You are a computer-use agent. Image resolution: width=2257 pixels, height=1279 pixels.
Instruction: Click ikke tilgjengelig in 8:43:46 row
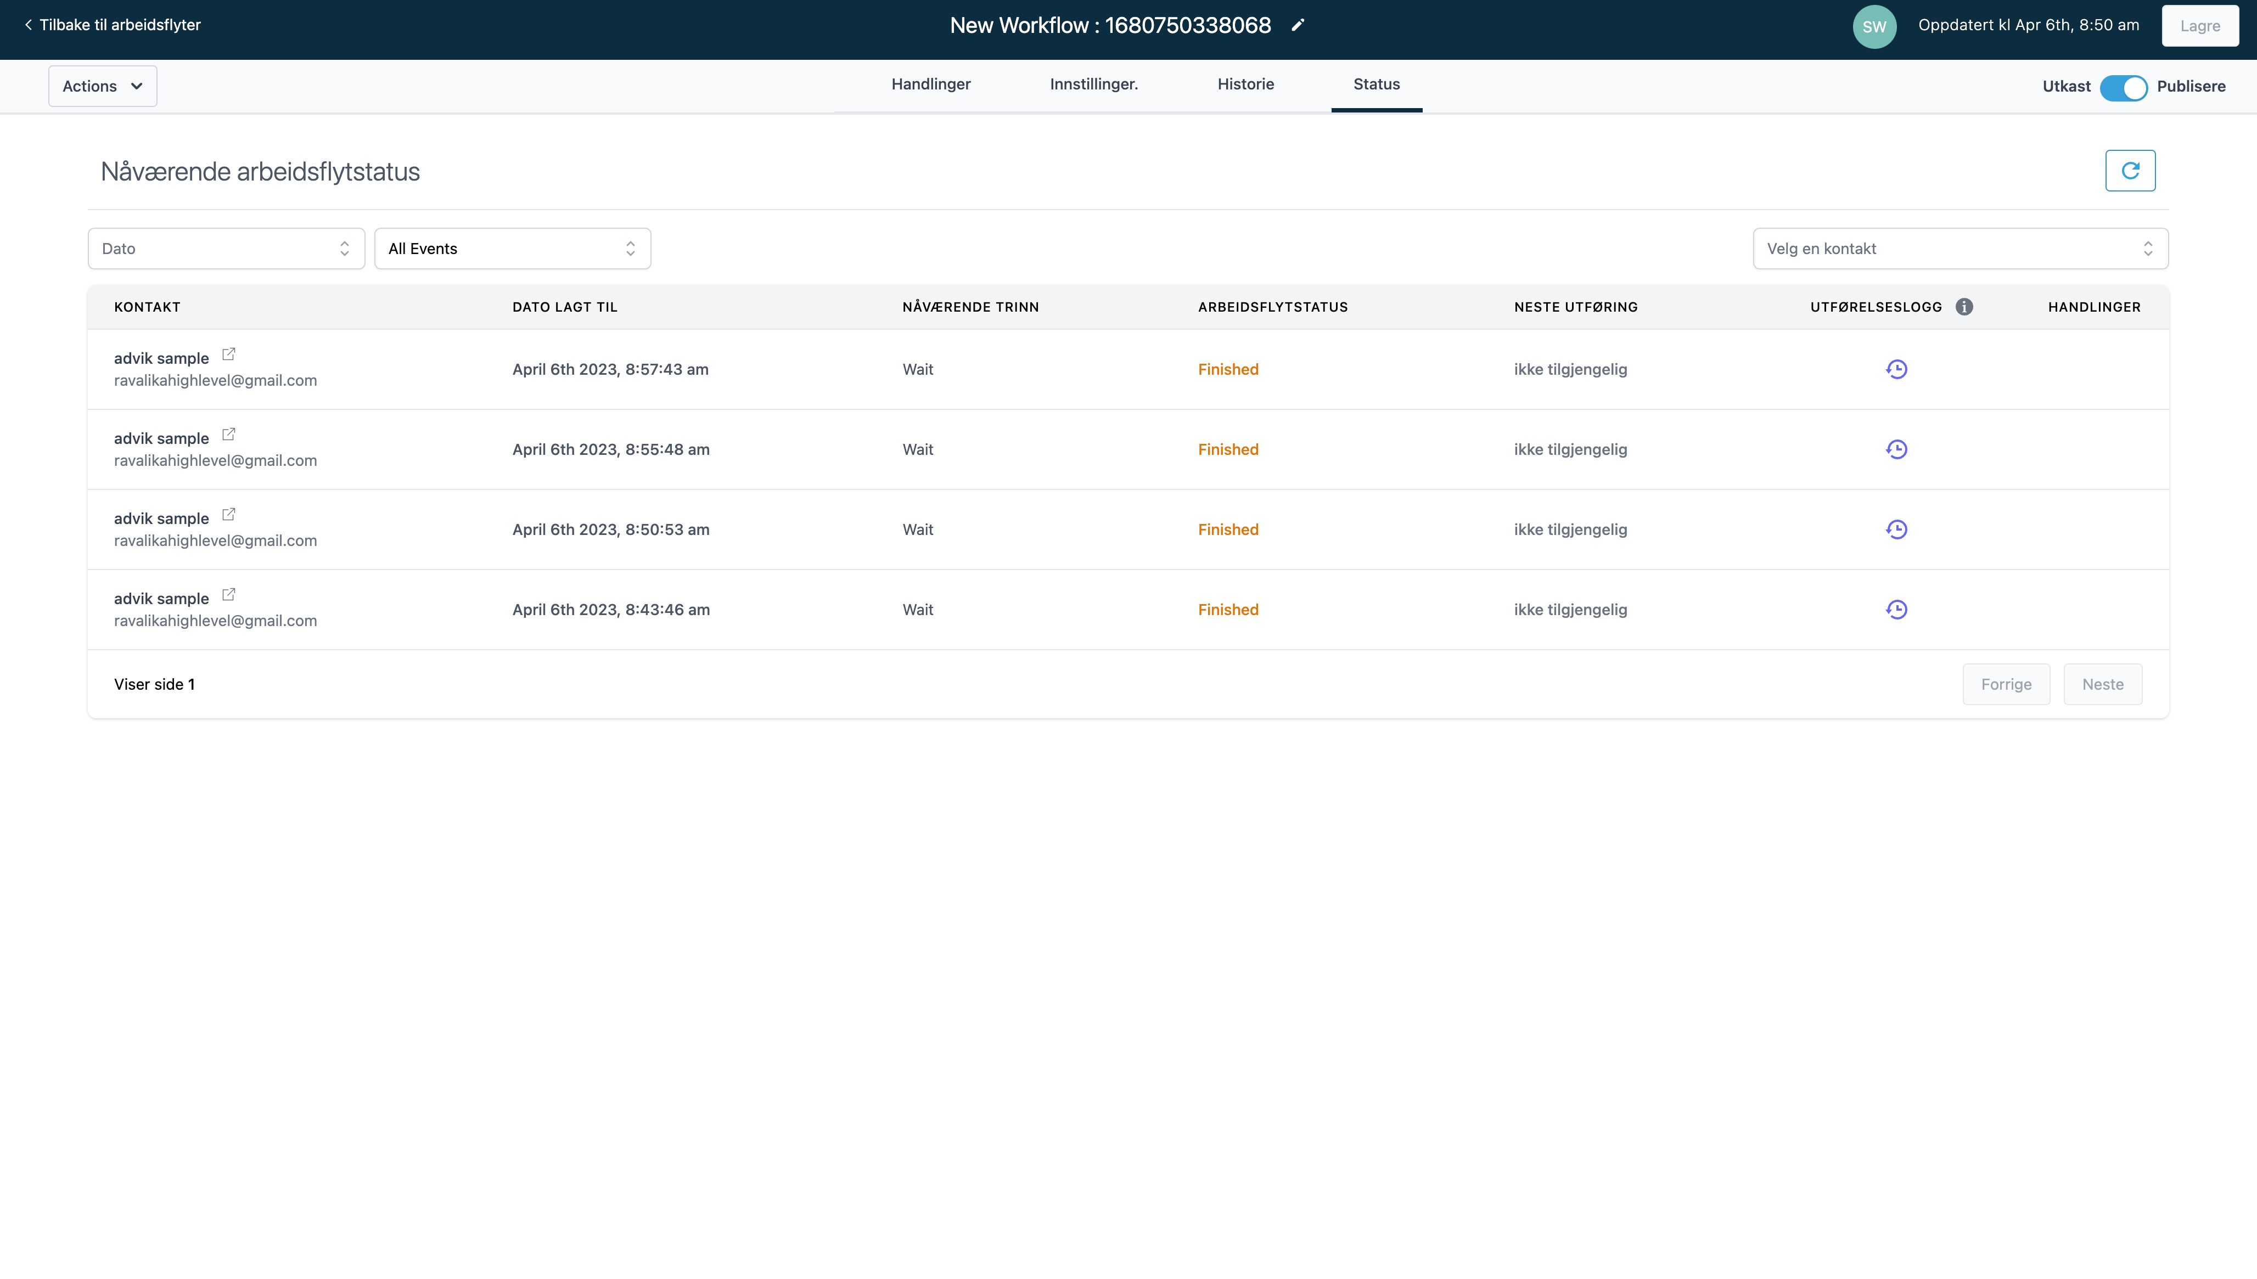[x=1570, y=608]
